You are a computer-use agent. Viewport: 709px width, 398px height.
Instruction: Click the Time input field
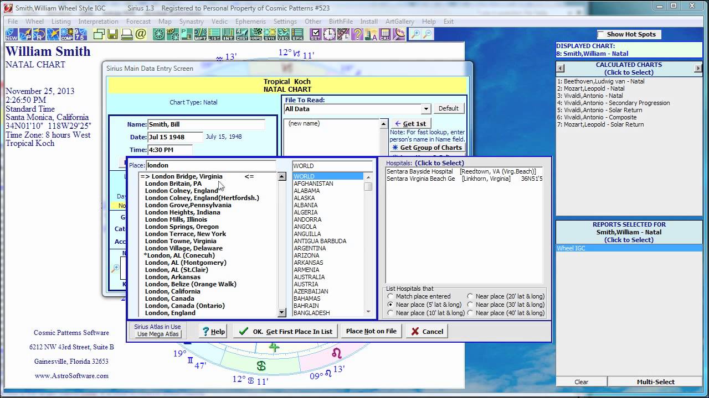click(170, 150)
